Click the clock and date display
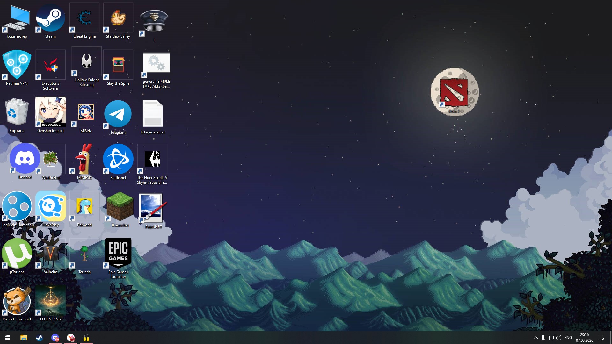612x344 pixels. [x=584, y=338]
